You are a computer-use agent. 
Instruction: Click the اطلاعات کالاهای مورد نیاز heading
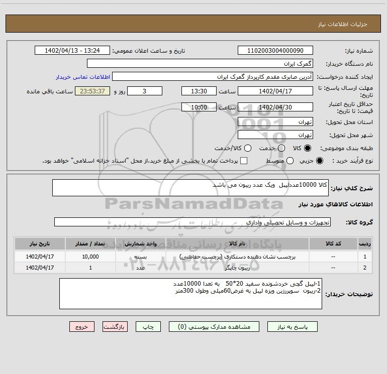click(x=335, y=204)
